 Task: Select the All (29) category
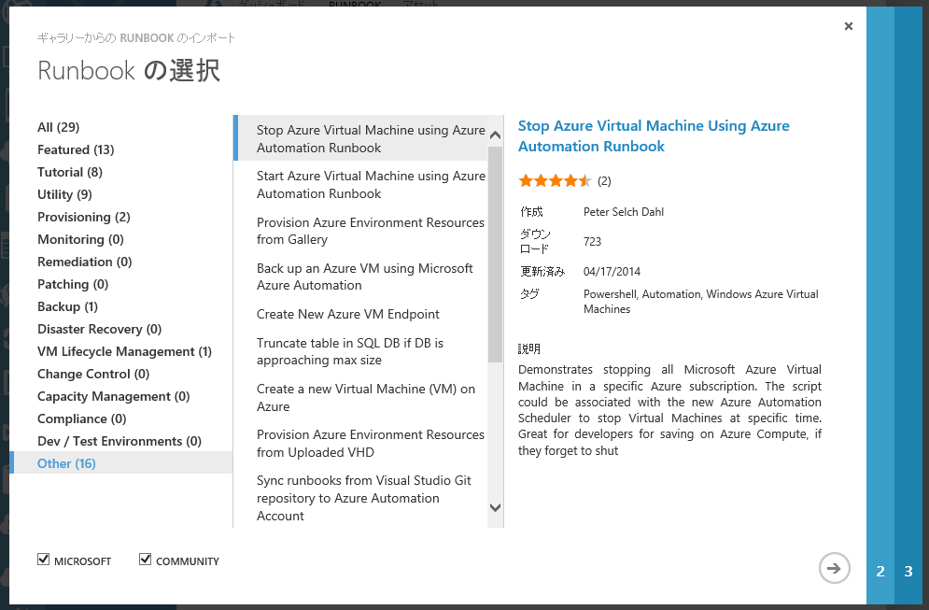click(58, 127)
